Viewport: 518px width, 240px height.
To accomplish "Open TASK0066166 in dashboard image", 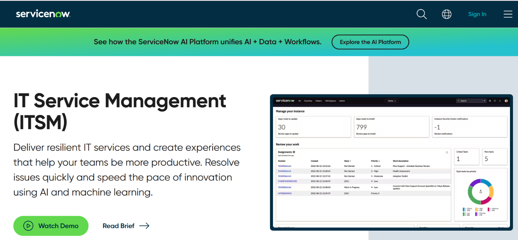I will coord(285,187).
